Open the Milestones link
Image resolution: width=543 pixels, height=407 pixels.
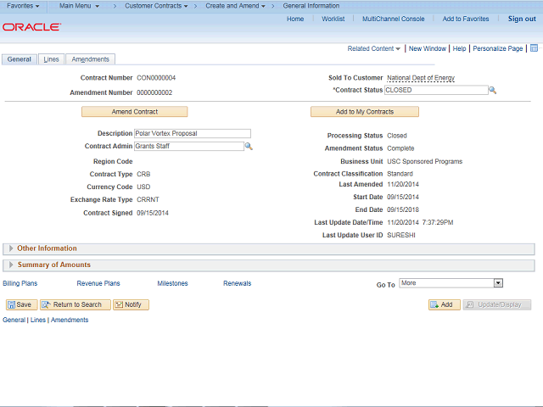[172, 283]
